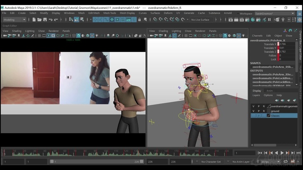Toggle playback P of ground layer
Screen dimensions: 303x170
coord(259,111)
